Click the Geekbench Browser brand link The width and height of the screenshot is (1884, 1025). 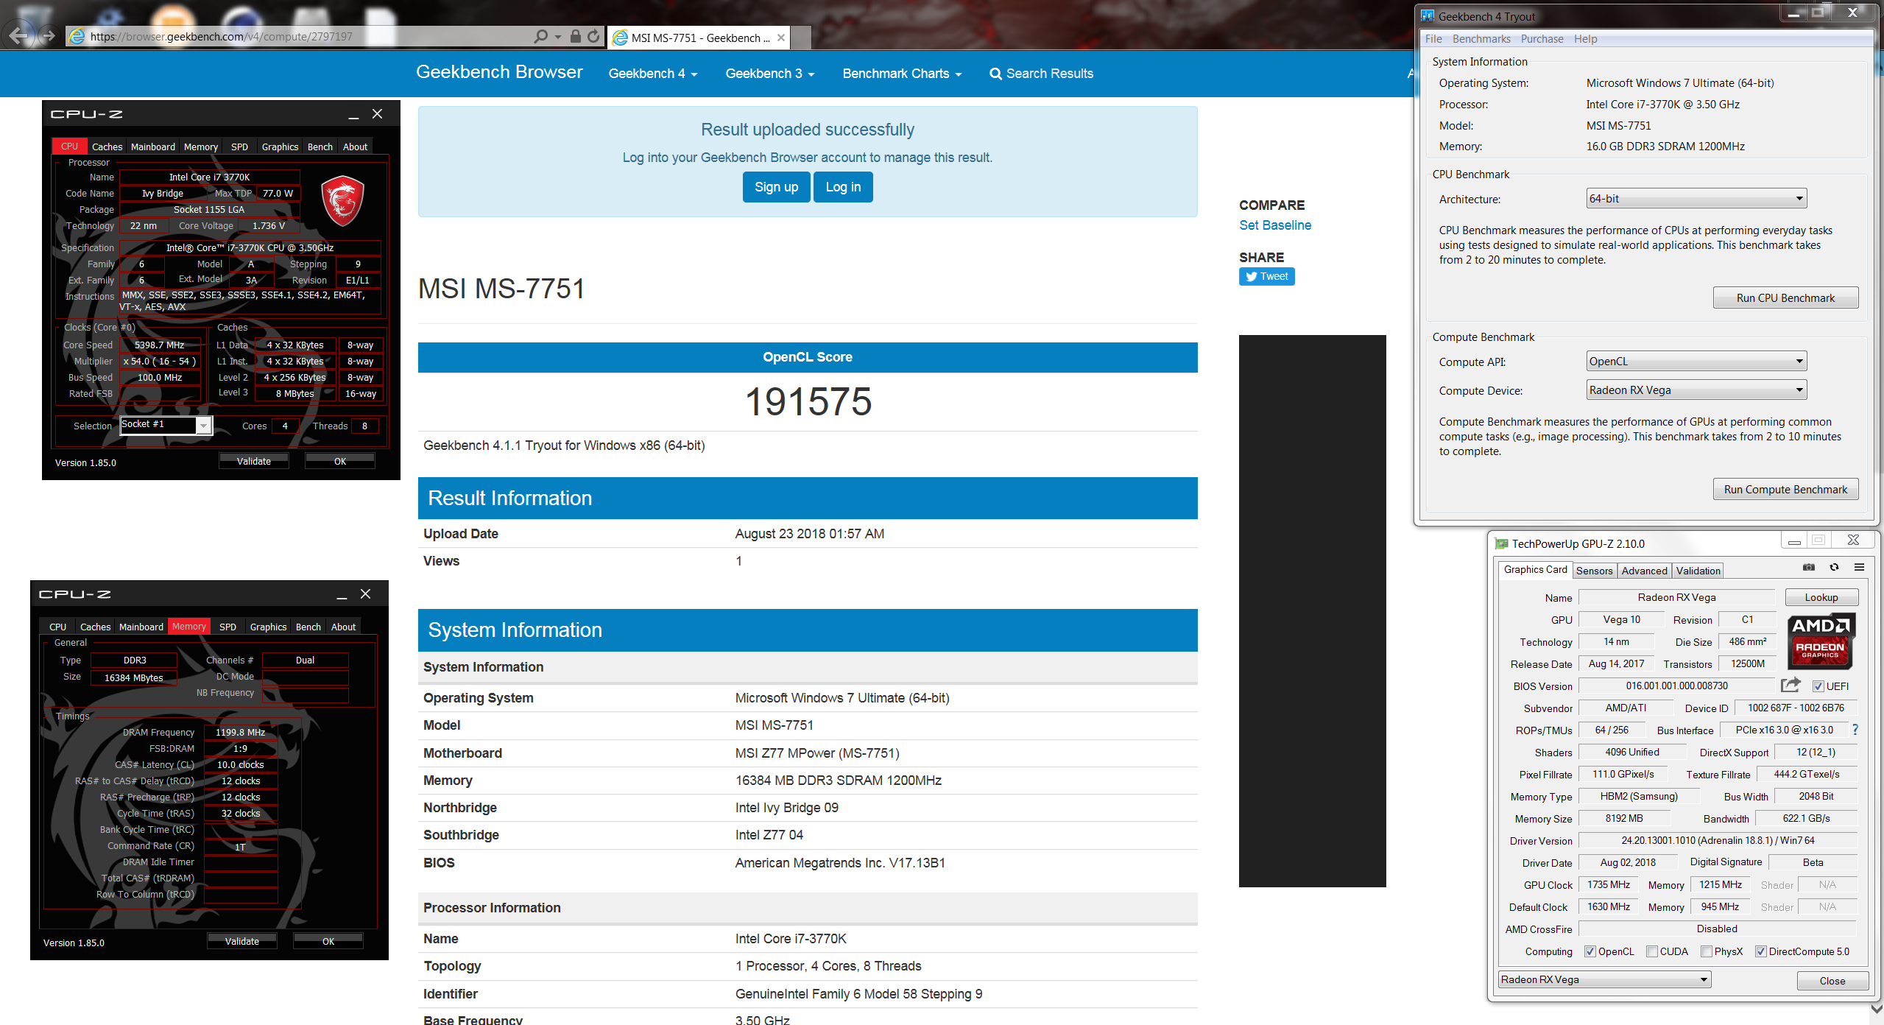click(x=499, y=72)
